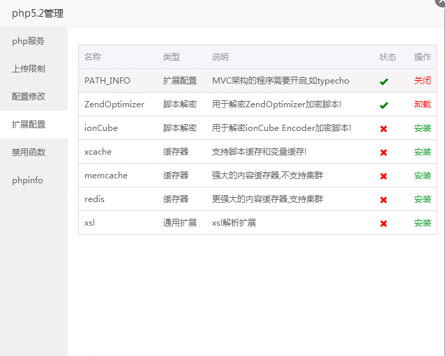Click the 操作 column header
Image resolution: width=445 pixels, height=356 pixels.
tap(422, 57)
